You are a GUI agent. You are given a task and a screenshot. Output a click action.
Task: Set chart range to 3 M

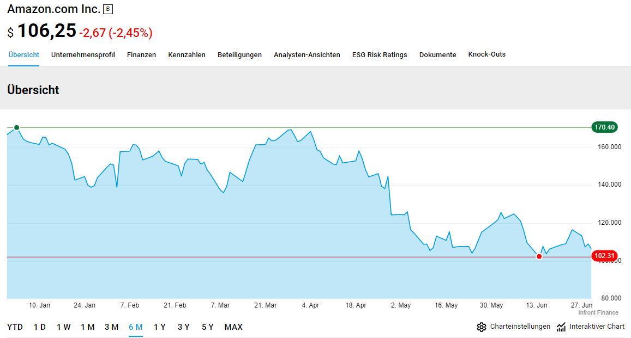pos(111,327)
